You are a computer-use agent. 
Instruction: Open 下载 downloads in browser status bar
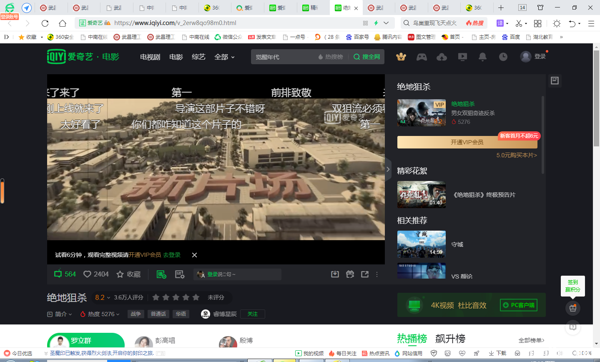coord(497,353)
